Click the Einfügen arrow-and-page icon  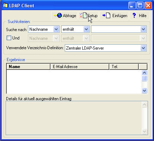[106, 15]
